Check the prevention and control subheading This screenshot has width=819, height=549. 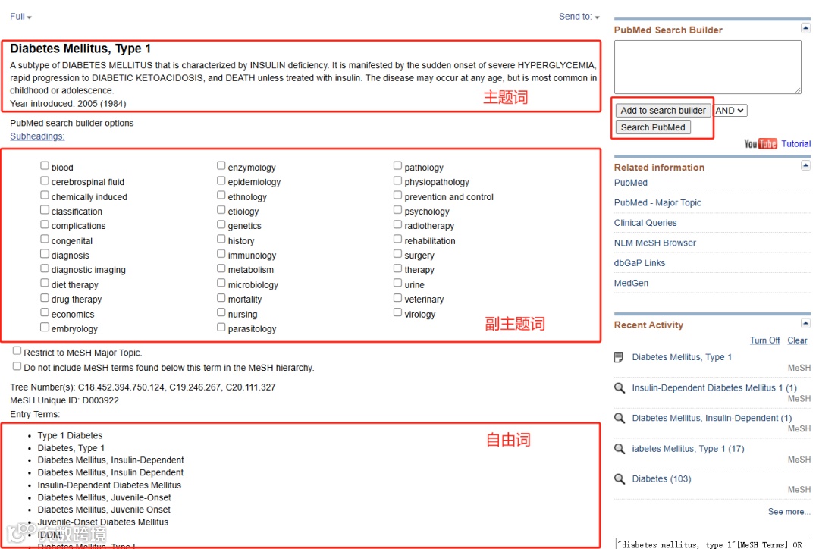pos(397,195)
